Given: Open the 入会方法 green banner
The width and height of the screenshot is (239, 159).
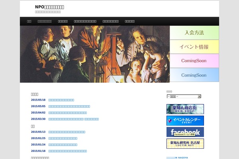Looking at the screenshot, I should click(194, 33).
